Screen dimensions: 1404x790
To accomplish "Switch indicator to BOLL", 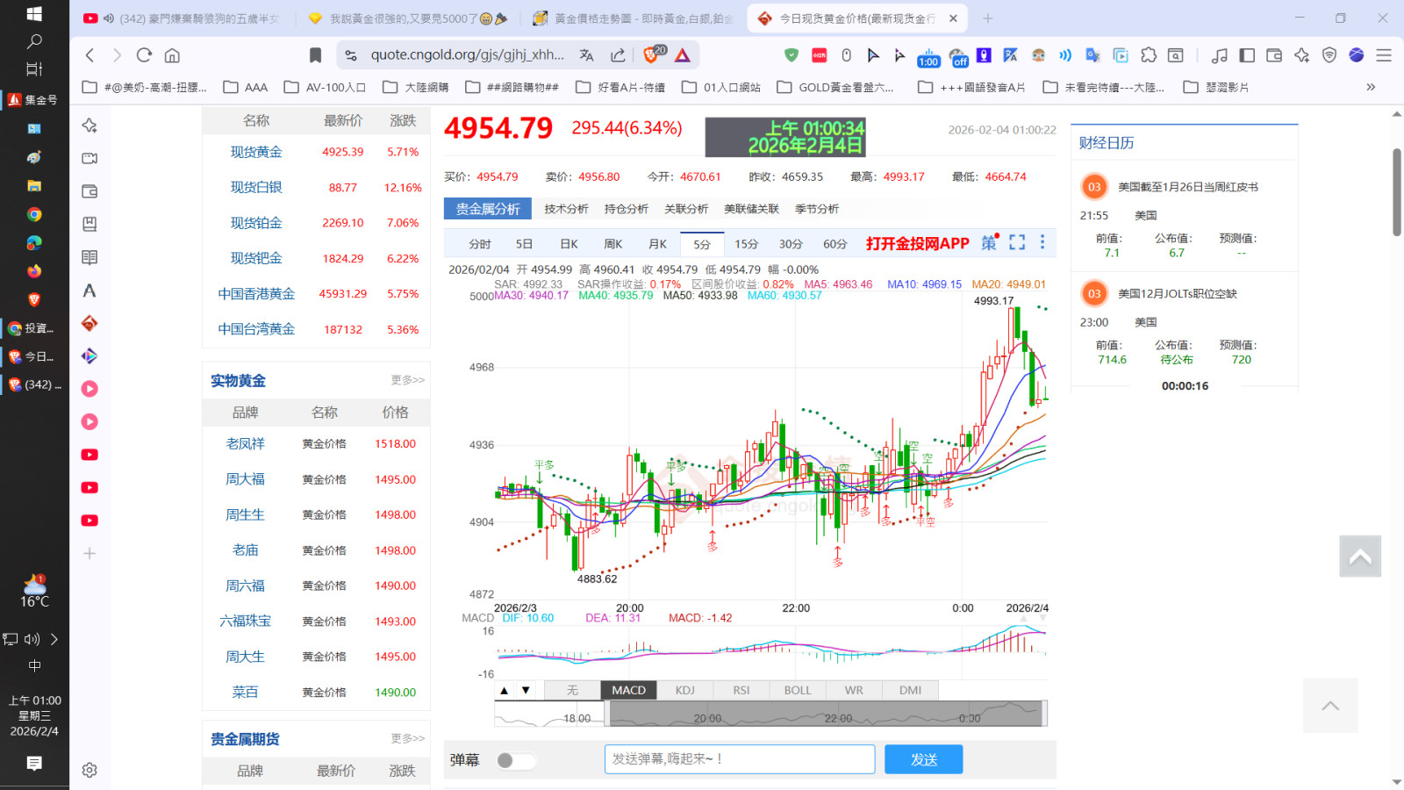I will (797, 690).
